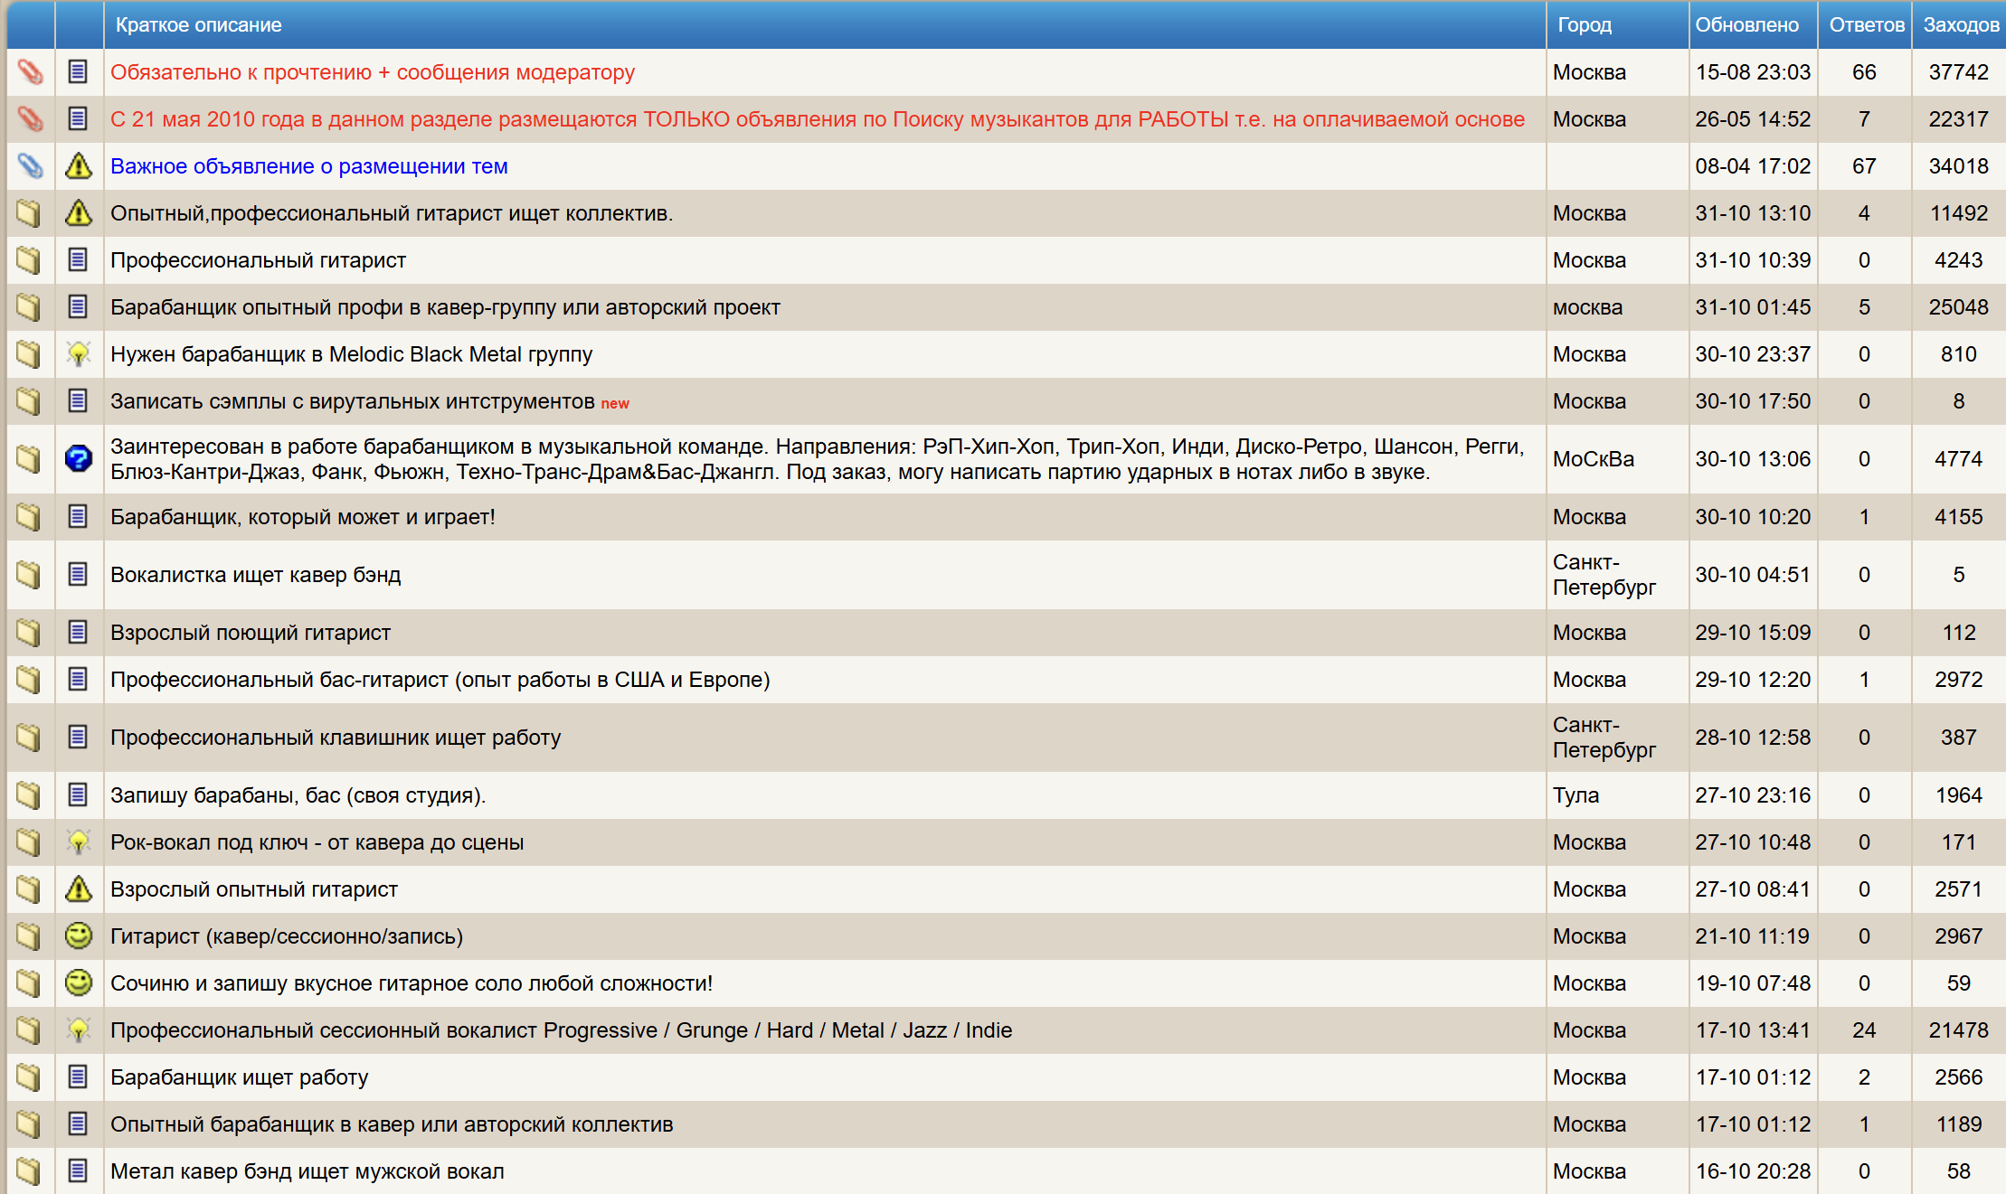Open 'Барабанщик ищет работу' topic
2006x1194 pixels.
pos(239,1077)
